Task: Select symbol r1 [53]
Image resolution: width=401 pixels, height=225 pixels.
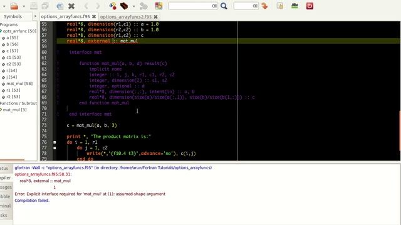Action: [x=13, y=90]
